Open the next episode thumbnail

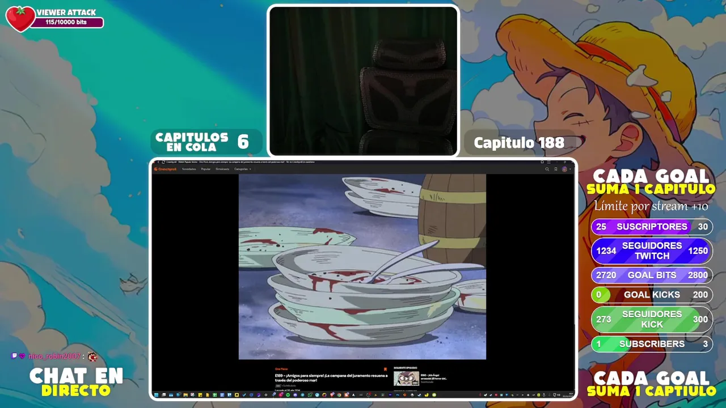[406, 379]
